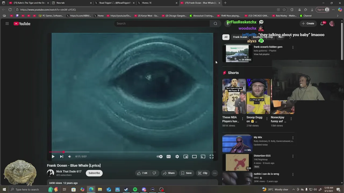344x193 pixels.
Task: Open YouTube notifications bell
Action: [322, 24]
